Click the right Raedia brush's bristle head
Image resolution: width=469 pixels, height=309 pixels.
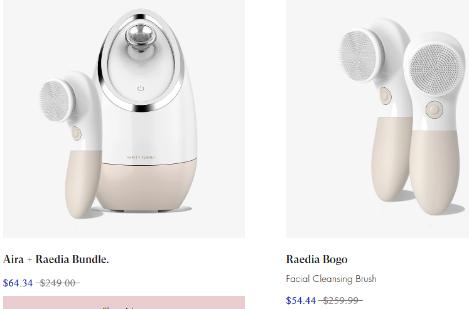[436, 70]
